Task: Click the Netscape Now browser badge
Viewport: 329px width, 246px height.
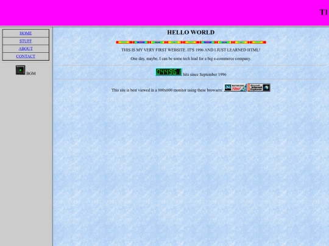Action: point(235,87)
